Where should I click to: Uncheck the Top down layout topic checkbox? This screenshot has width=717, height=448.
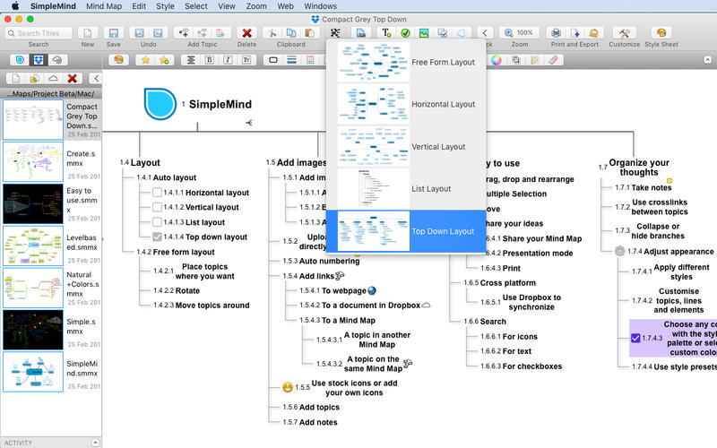pyautogui.click(x=157, y=237)
